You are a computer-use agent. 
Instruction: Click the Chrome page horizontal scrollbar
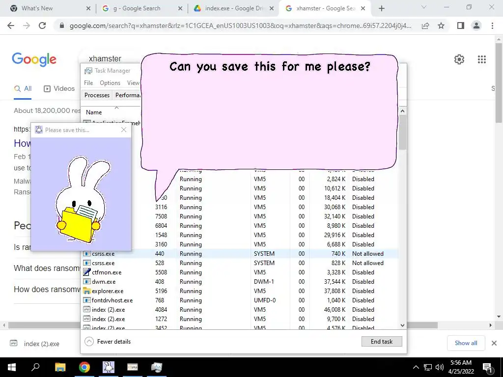[x=223, y=325]
